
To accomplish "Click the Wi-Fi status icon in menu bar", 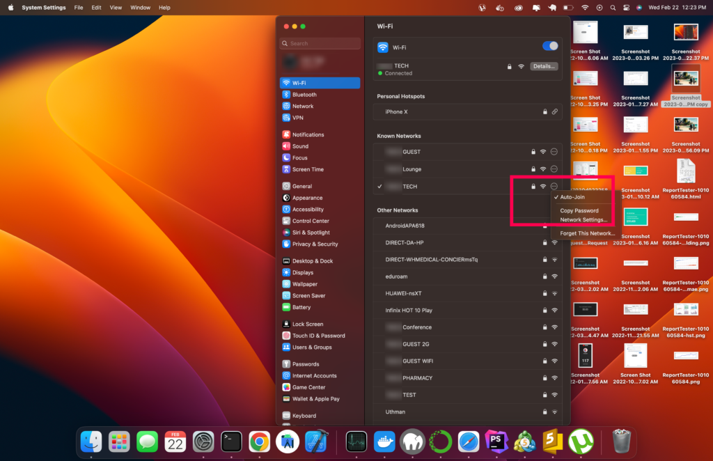I will coord(585,7).
